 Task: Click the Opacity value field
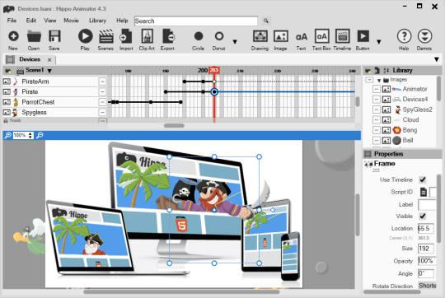pos(427,261)
